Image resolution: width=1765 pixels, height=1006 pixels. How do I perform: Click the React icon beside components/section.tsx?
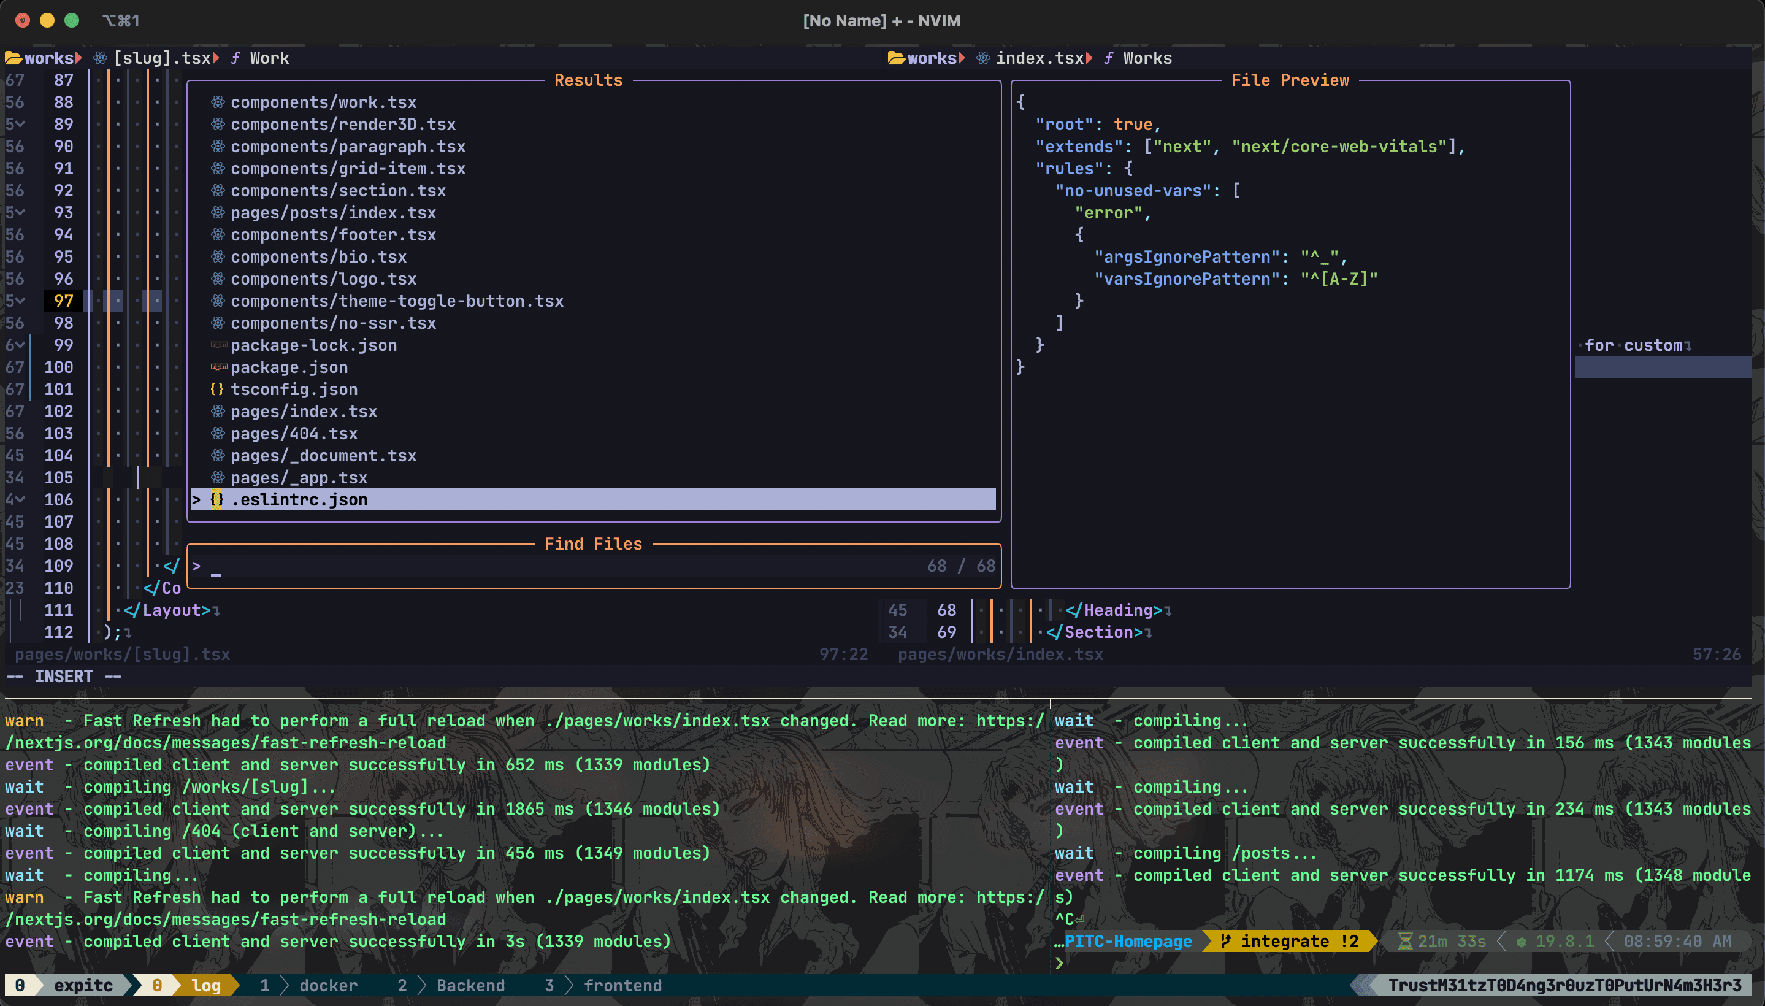(x=218, y=191)
